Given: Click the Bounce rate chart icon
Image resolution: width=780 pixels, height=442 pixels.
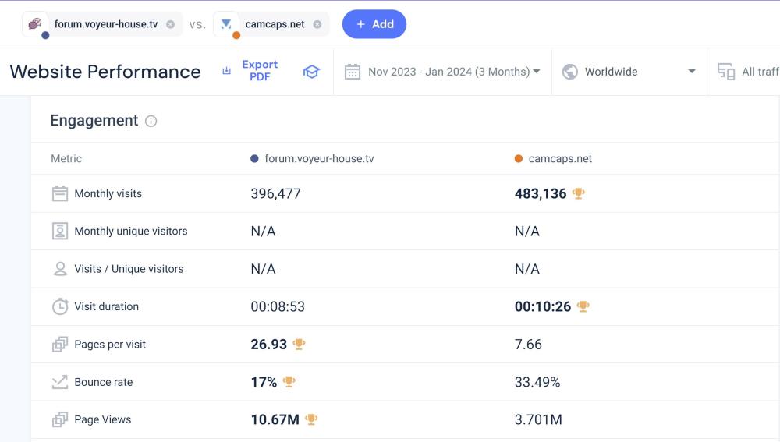Looking at the screenshot, I should (60, 382).
